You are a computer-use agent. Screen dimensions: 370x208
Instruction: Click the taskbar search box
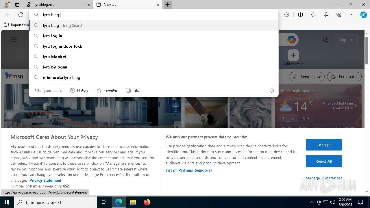(55, 202)
